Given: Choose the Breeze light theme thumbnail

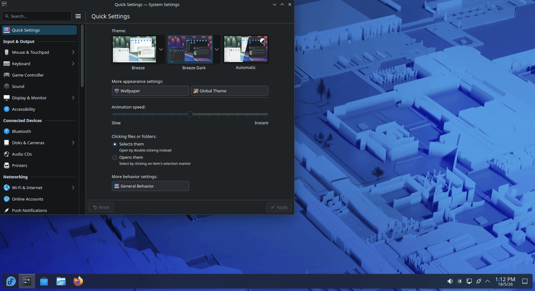Looking at the screenshot, I should point(134,49).
